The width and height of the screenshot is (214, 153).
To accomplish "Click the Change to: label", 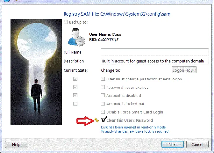I will click(111, 70).
